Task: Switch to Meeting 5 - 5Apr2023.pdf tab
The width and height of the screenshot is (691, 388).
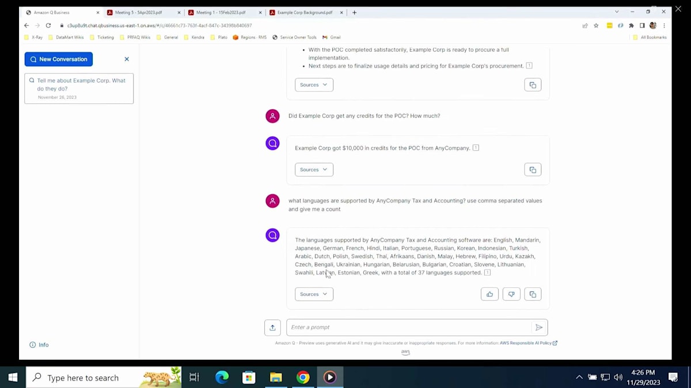Action: pos(143,12)
